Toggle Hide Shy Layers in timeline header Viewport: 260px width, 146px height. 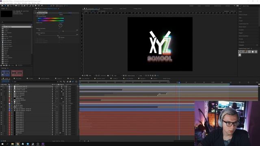point(67,82)
